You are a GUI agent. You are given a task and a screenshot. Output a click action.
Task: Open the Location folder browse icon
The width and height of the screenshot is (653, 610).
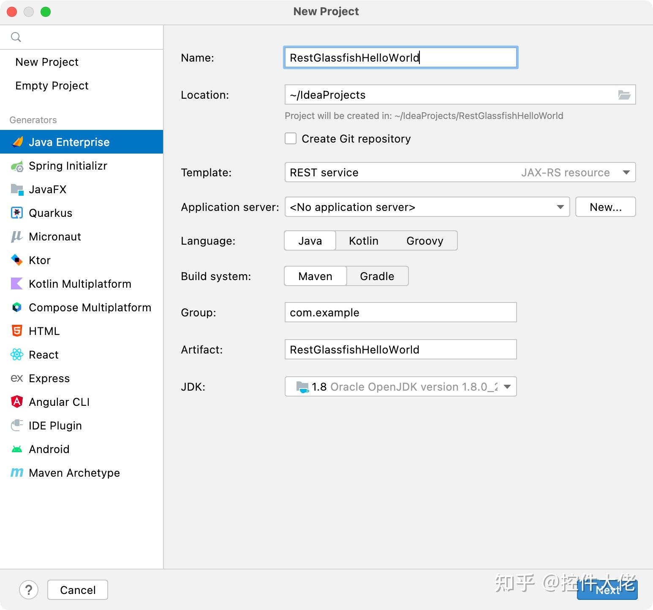[624, 95]
